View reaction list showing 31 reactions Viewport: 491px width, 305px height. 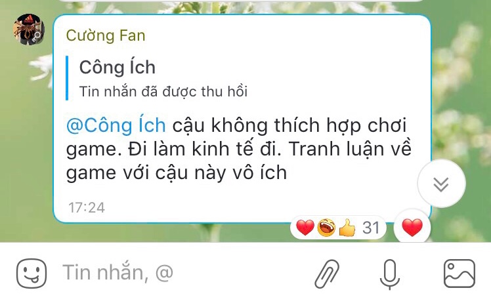(338, 228)
